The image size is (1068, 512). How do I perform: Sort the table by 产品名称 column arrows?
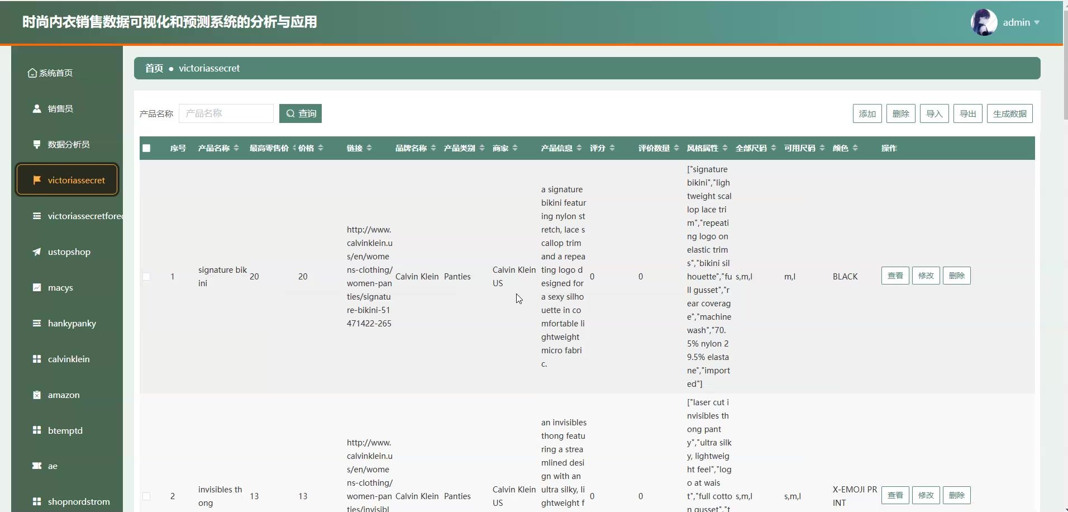pyautogui.click(x=236, y=148)
